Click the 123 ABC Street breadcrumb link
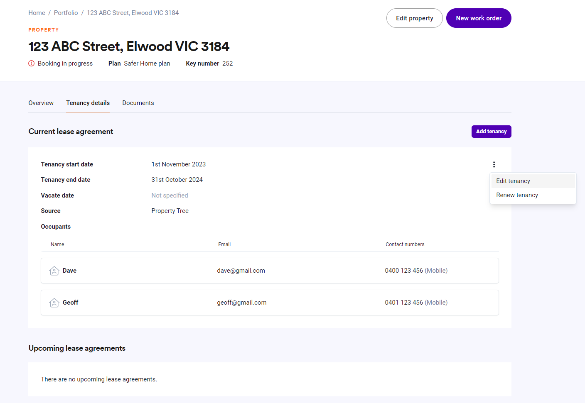The image size is (585, 403). click(x=133, y=13)
